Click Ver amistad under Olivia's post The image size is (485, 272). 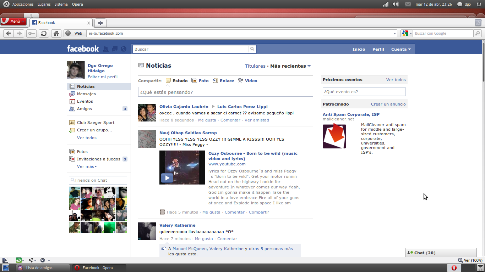tap(257, 120)
